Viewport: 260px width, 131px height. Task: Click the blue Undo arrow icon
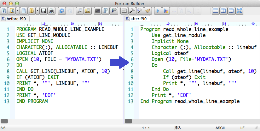click(x=62, y=11)
